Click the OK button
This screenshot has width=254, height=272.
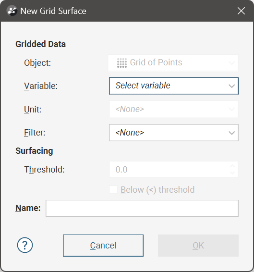198,246
